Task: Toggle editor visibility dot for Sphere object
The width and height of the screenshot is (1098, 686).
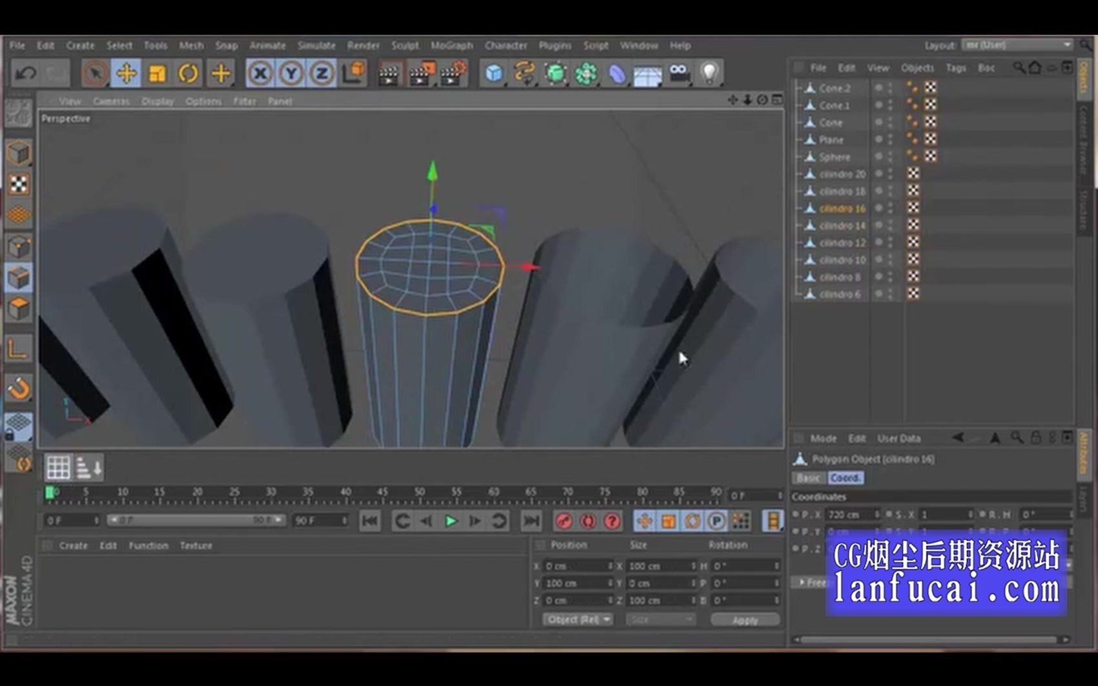Action: [878, 156]
